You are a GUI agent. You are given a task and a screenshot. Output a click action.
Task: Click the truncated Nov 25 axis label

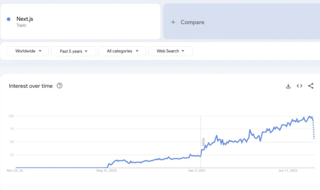pos(16,171)
